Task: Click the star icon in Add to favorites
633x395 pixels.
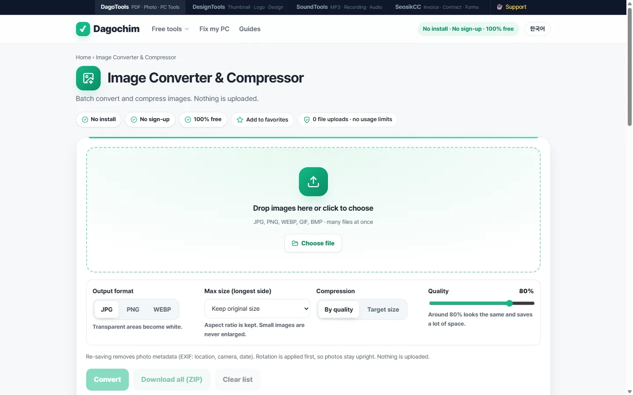Action: click(x=240, y=120)
